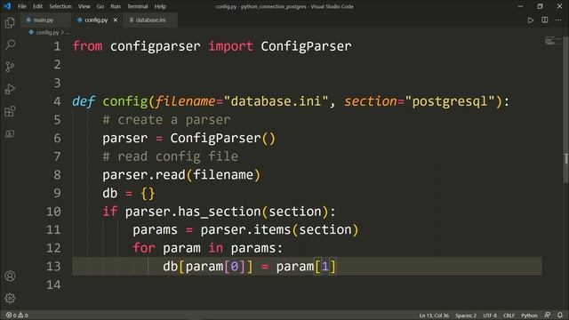Click the 'if' keyword on line 10
The width and height of the screenshot is (569, 320).
[x=109, y=212]
